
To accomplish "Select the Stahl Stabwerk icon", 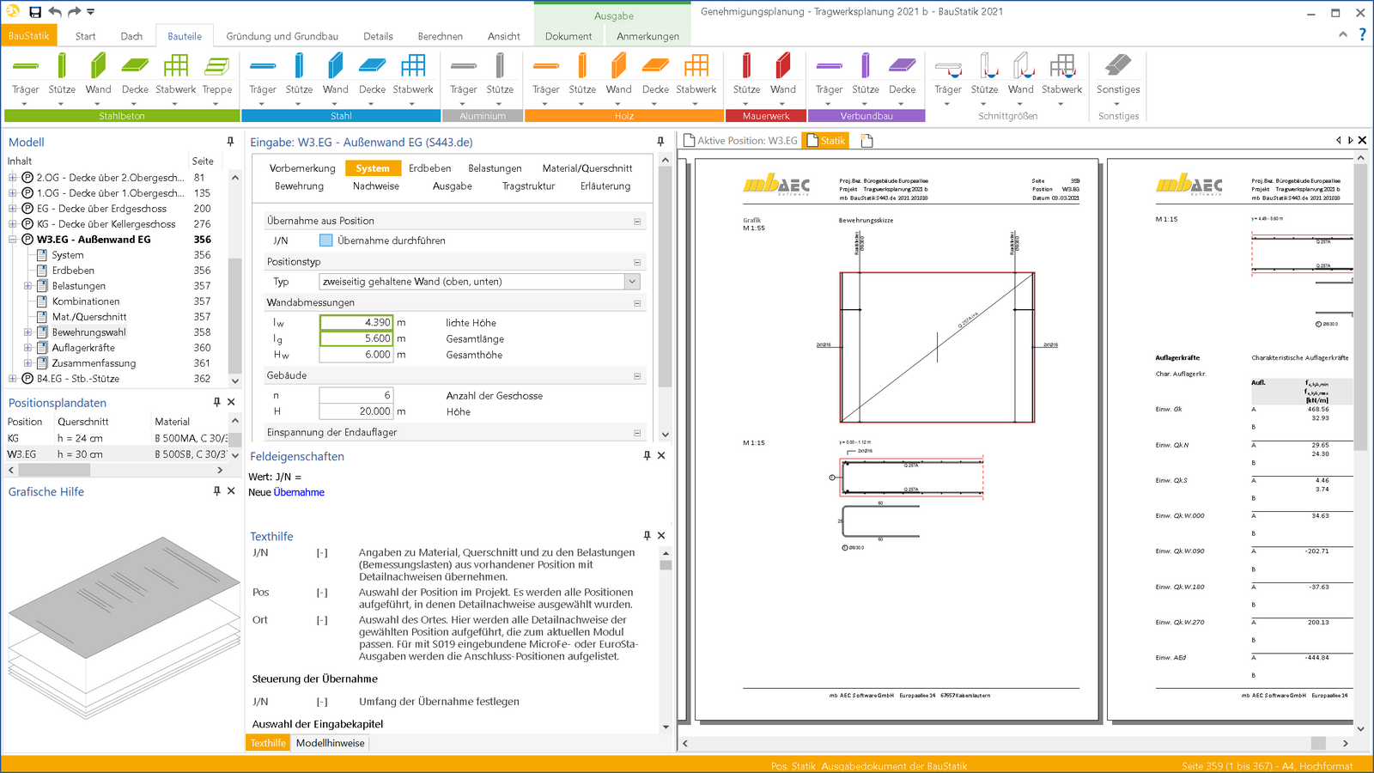I will (x=413, y=67).
